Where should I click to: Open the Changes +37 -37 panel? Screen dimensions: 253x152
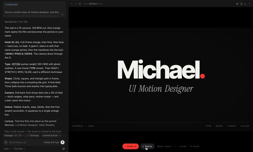13,135
